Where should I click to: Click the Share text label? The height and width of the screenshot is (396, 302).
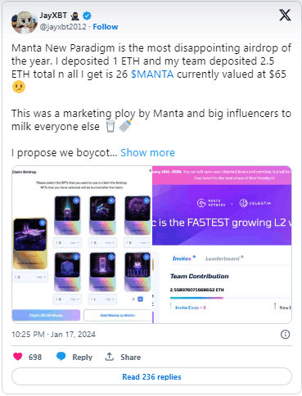tap(131, 357)
